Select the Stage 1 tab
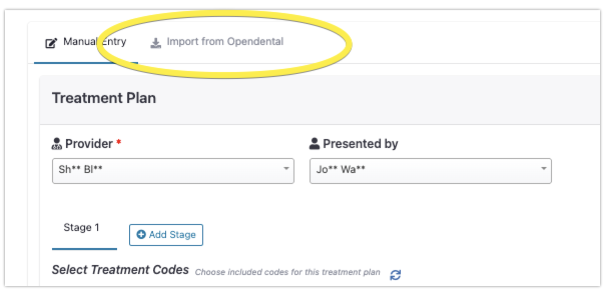 tap(82, 228)
